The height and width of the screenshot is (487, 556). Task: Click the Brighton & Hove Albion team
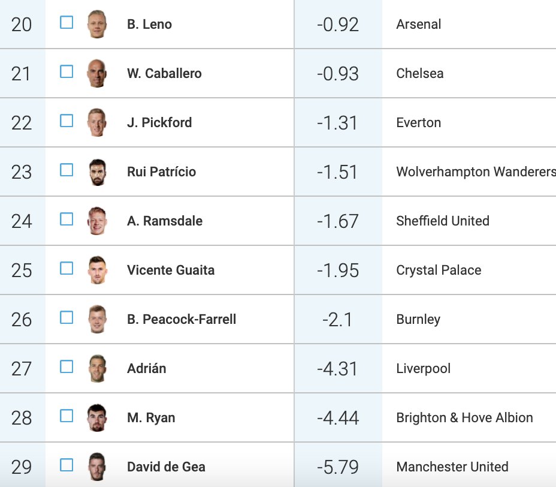(x=464, y=418)
